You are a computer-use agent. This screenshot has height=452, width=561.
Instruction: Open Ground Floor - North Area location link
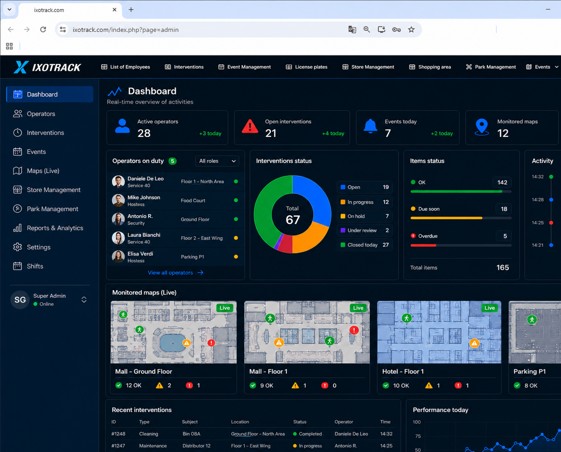pos(258,434)
